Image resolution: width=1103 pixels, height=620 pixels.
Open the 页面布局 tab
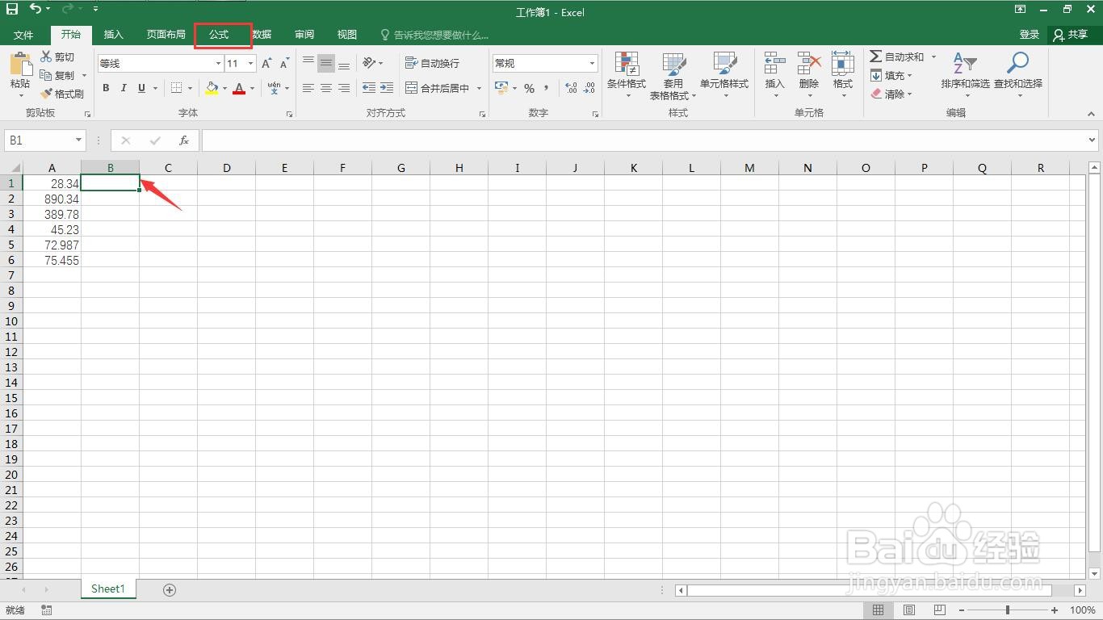(x=166, y=35)
